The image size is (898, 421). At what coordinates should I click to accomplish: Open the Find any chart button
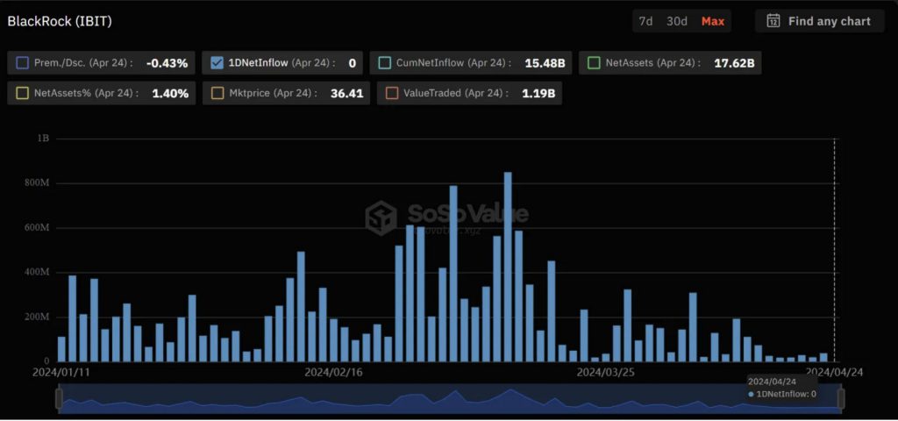tap(819, 21)
